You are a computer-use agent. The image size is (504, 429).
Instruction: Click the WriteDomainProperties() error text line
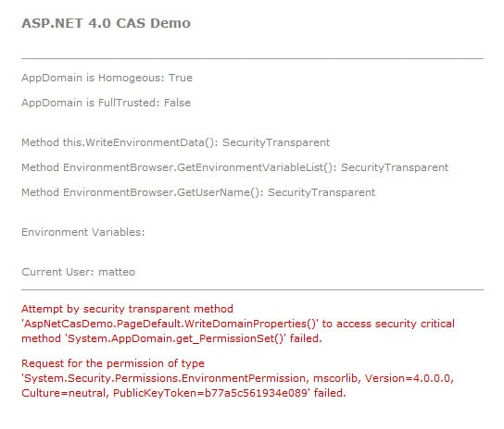238,324
